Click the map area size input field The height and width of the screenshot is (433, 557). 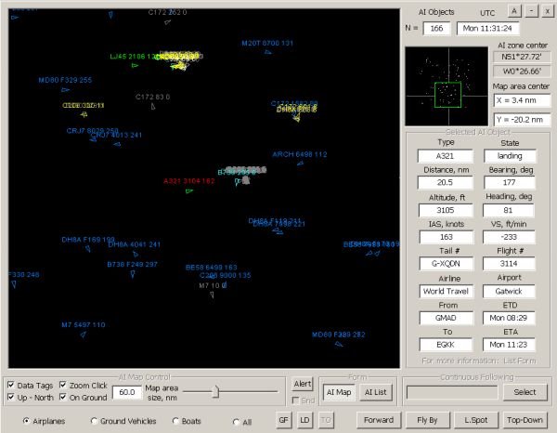126,393
